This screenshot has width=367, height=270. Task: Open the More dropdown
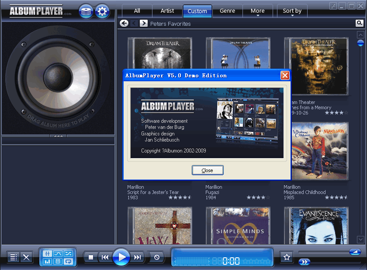(258, 11)
